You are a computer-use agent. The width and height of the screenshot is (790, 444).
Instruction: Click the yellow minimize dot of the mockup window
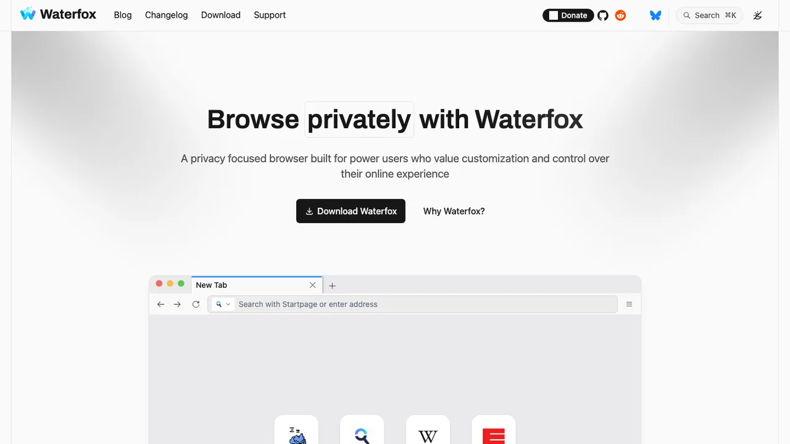click(x=170, y=284)
